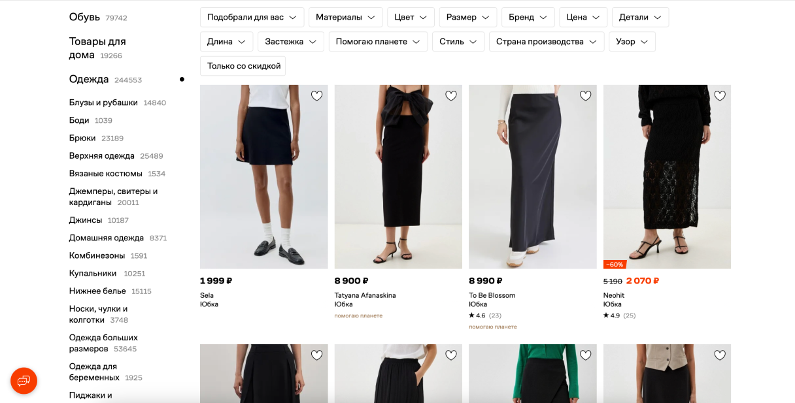
Task: Expand the "Цвет" filter dropdown
Action: [x=411, y=17]
